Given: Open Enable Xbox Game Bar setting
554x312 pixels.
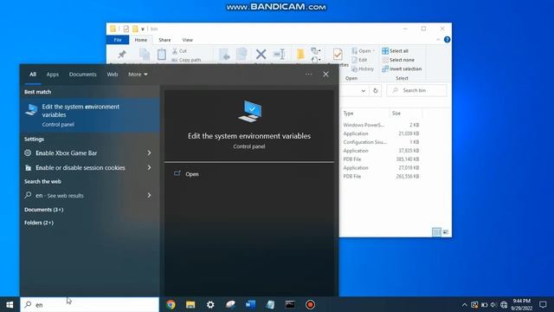Looking at the screenshot, I should pos(66,153).
